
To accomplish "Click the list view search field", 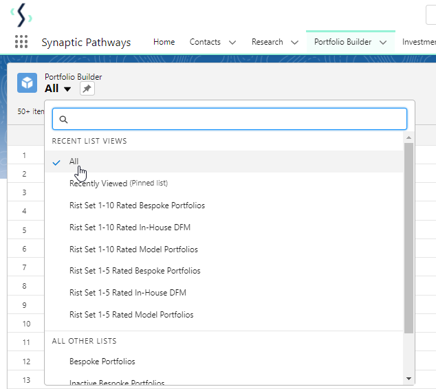I will point(234,119).
